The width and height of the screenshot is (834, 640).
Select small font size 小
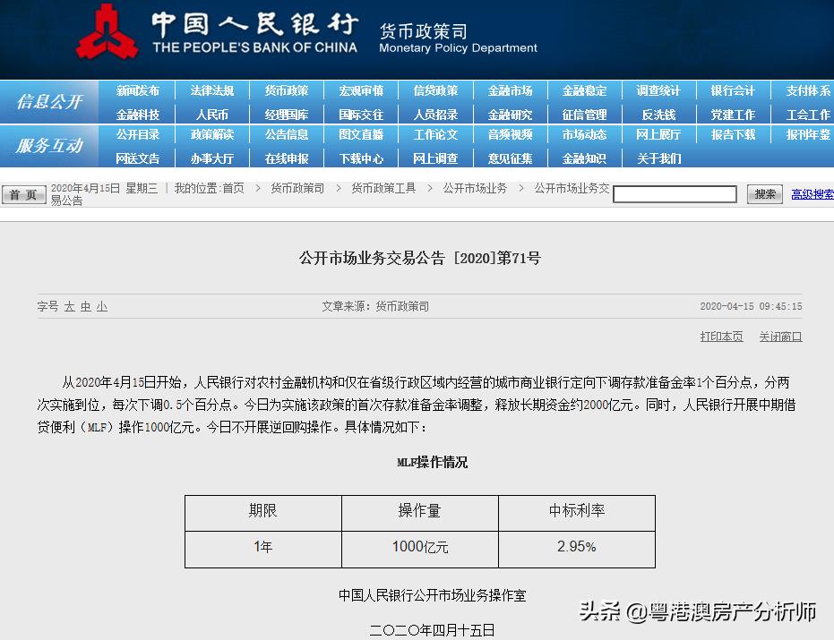coord(102,306)
